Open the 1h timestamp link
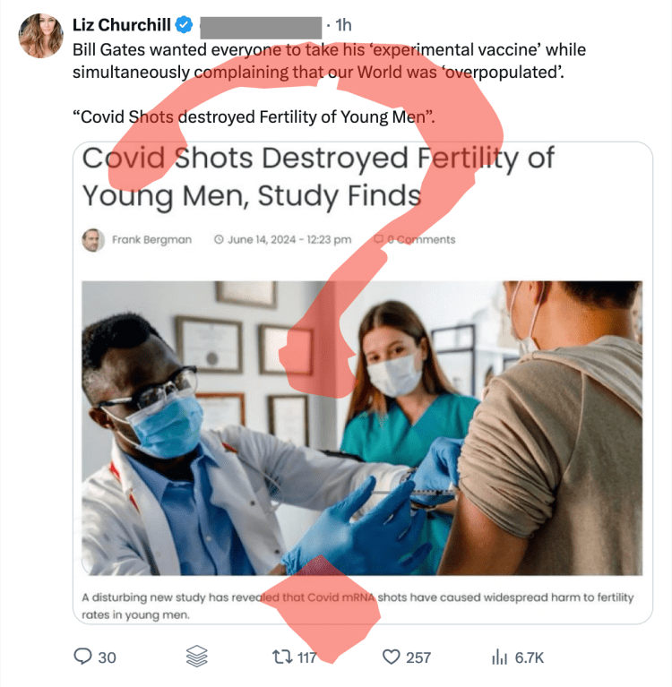The width and height of the screenshot is (672, 687). point(343,25)
